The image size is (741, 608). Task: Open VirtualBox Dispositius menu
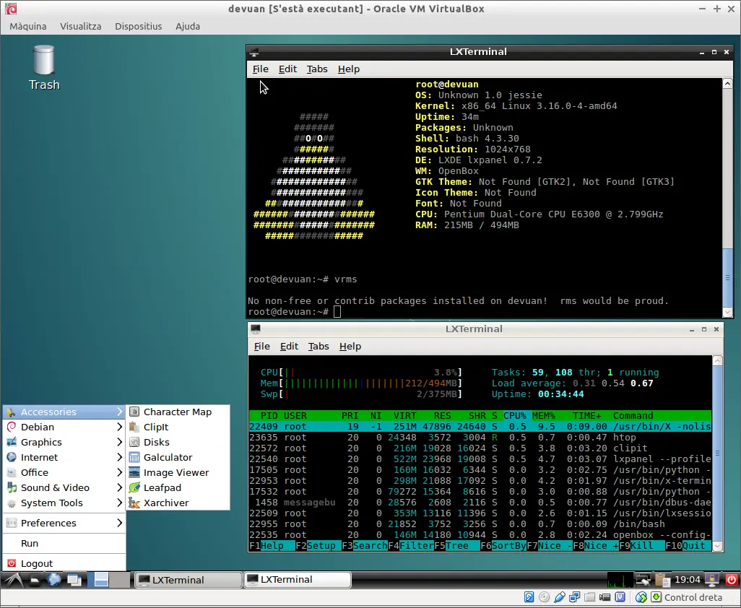pos(139,27)
